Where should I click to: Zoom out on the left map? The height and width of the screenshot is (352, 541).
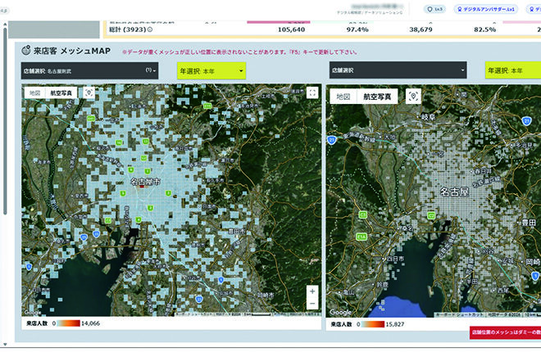coord(311,305)
